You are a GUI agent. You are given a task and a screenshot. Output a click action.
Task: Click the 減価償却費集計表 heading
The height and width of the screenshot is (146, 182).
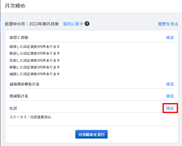point(24,84)
